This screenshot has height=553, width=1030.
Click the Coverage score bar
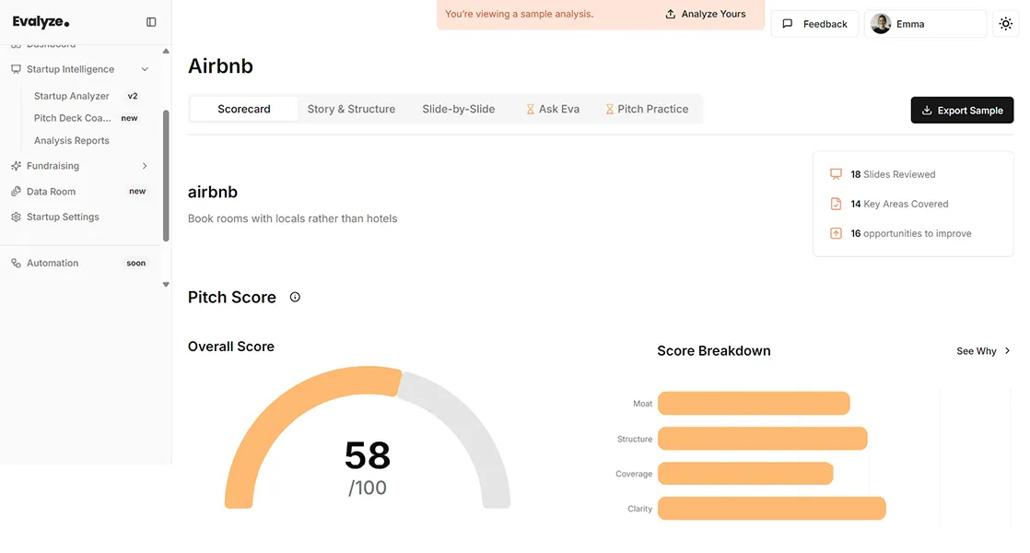(x=745, y=474)
